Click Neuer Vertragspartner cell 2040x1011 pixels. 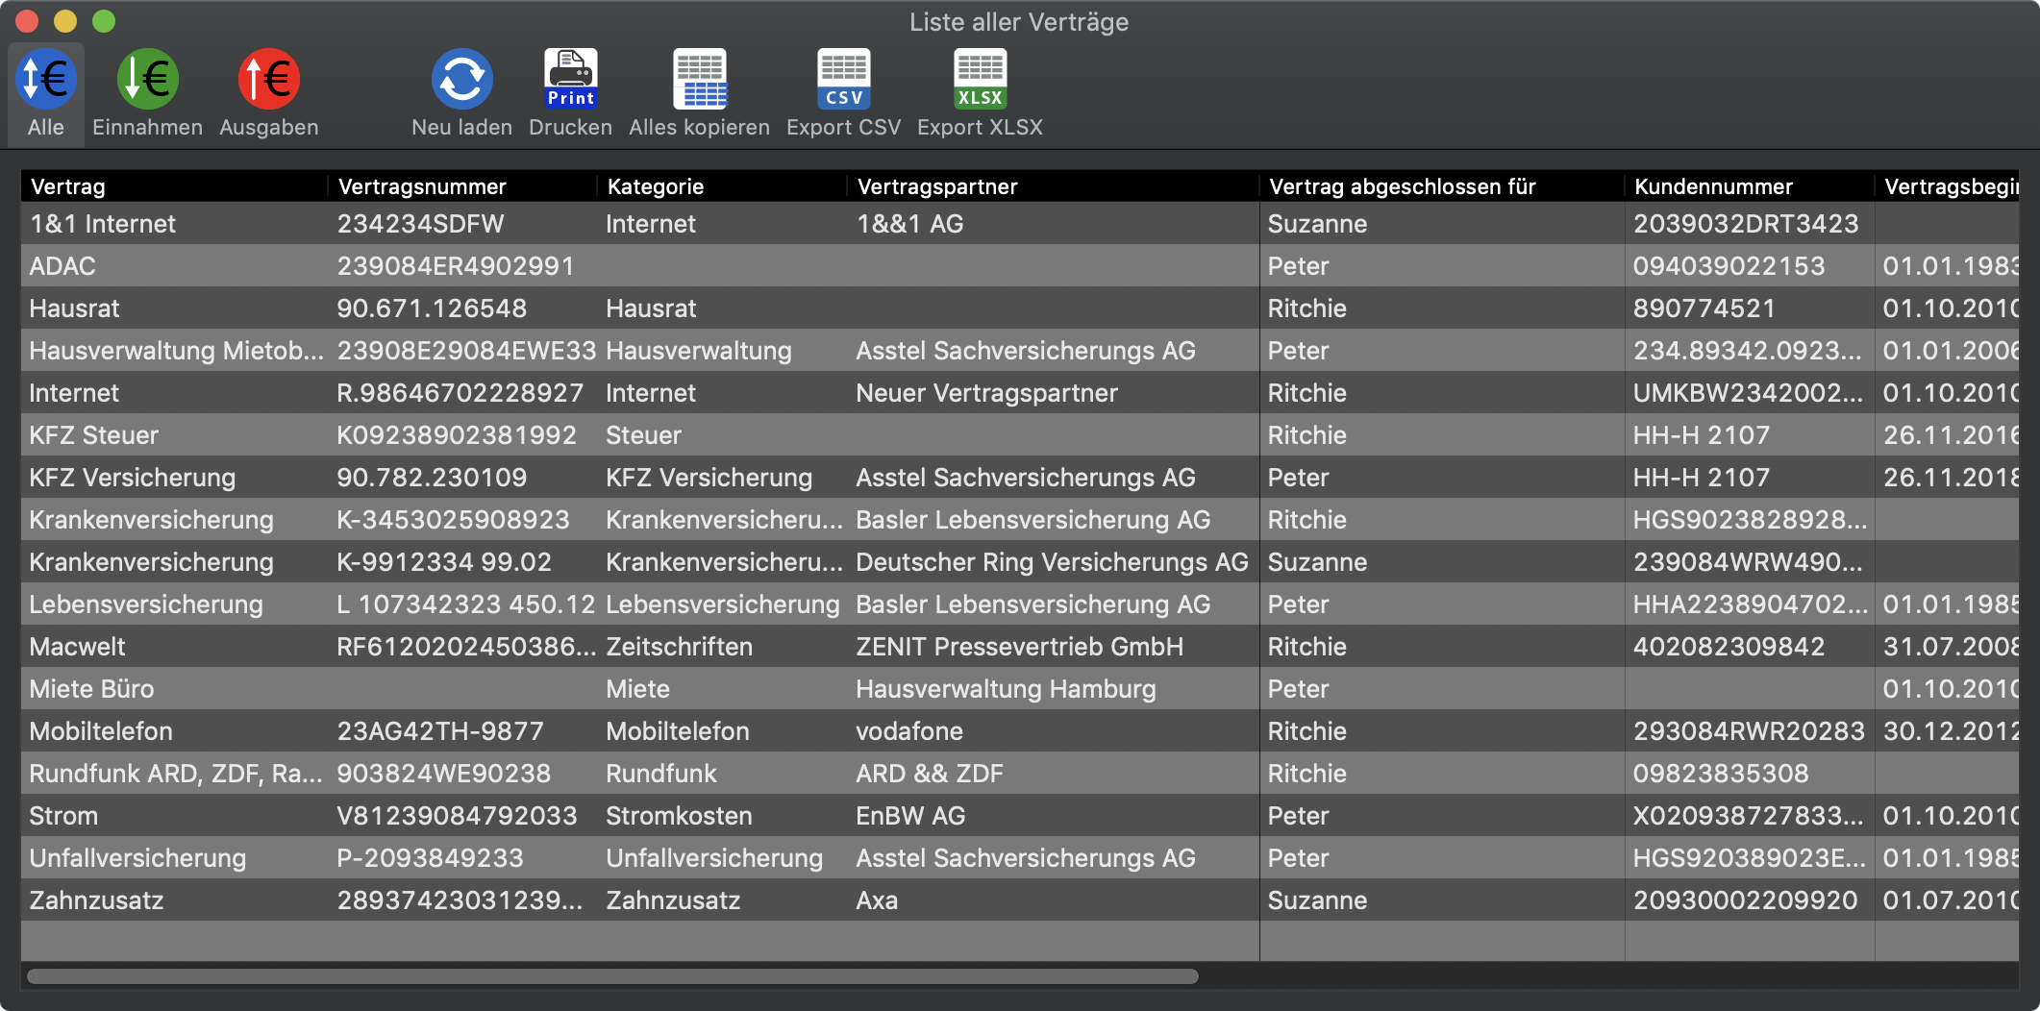(986, 393)
